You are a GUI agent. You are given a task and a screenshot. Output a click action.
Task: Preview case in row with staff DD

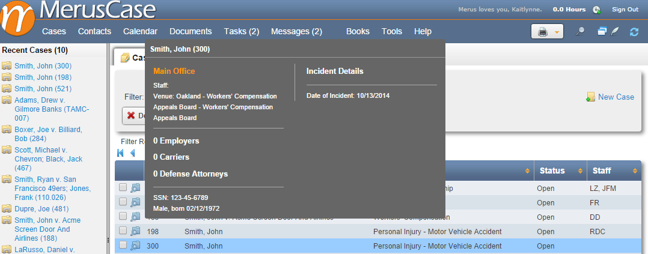135,217
